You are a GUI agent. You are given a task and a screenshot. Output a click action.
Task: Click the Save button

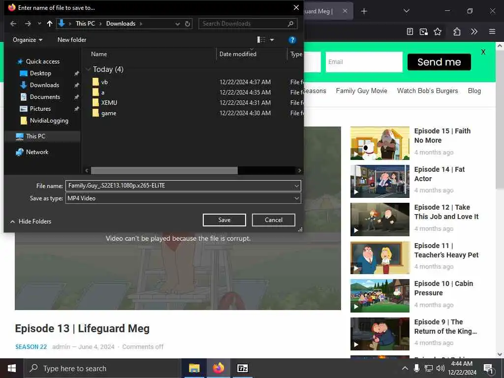pyautogui.click(x=224, y=220)
